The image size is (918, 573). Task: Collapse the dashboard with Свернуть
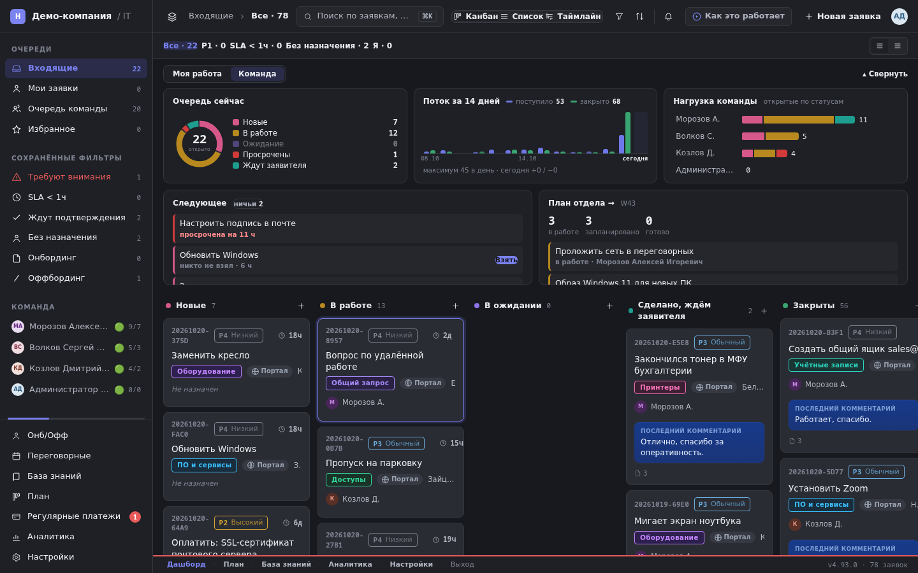click(885, 74)
